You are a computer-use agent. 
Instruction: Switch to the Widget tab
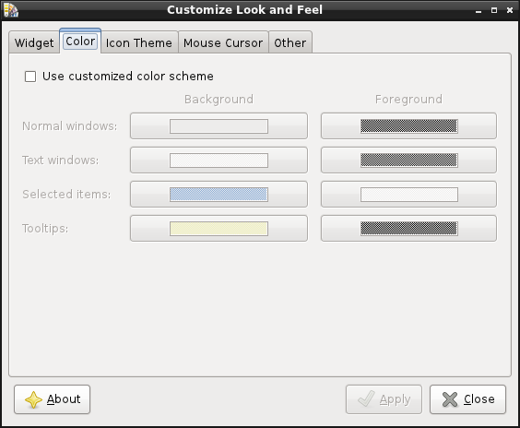(34, 42)
